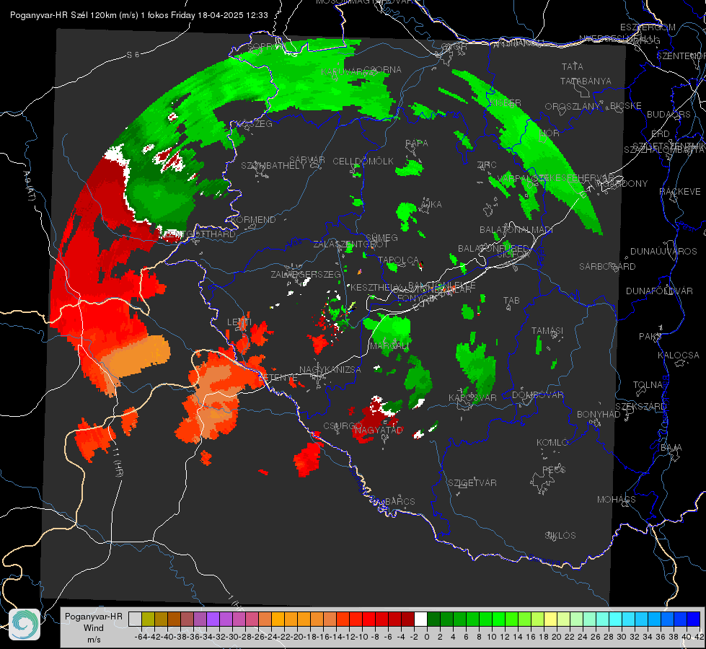Select the TAMÁSI town label

pos(547,330)
